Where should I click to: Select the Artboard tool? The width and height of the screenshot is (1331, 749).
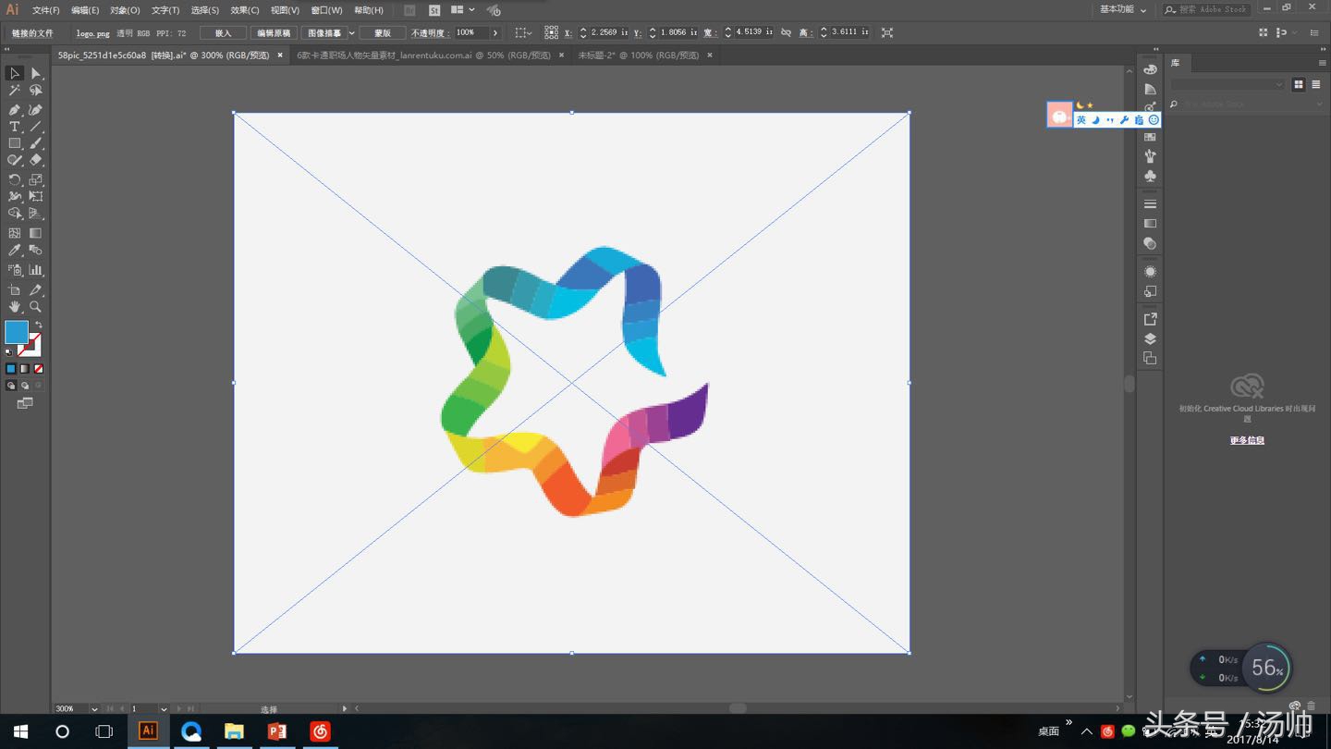[15, 289]
